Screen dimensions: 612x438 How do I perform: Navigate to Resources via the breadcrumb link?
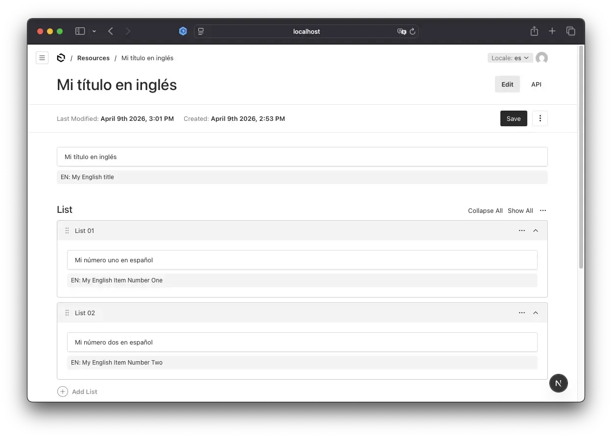(93, 58)
